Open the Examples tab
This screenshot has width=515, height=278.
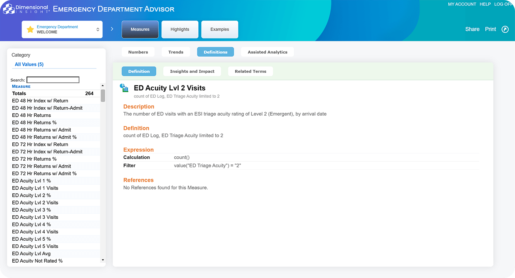click(x=220, y=29)
